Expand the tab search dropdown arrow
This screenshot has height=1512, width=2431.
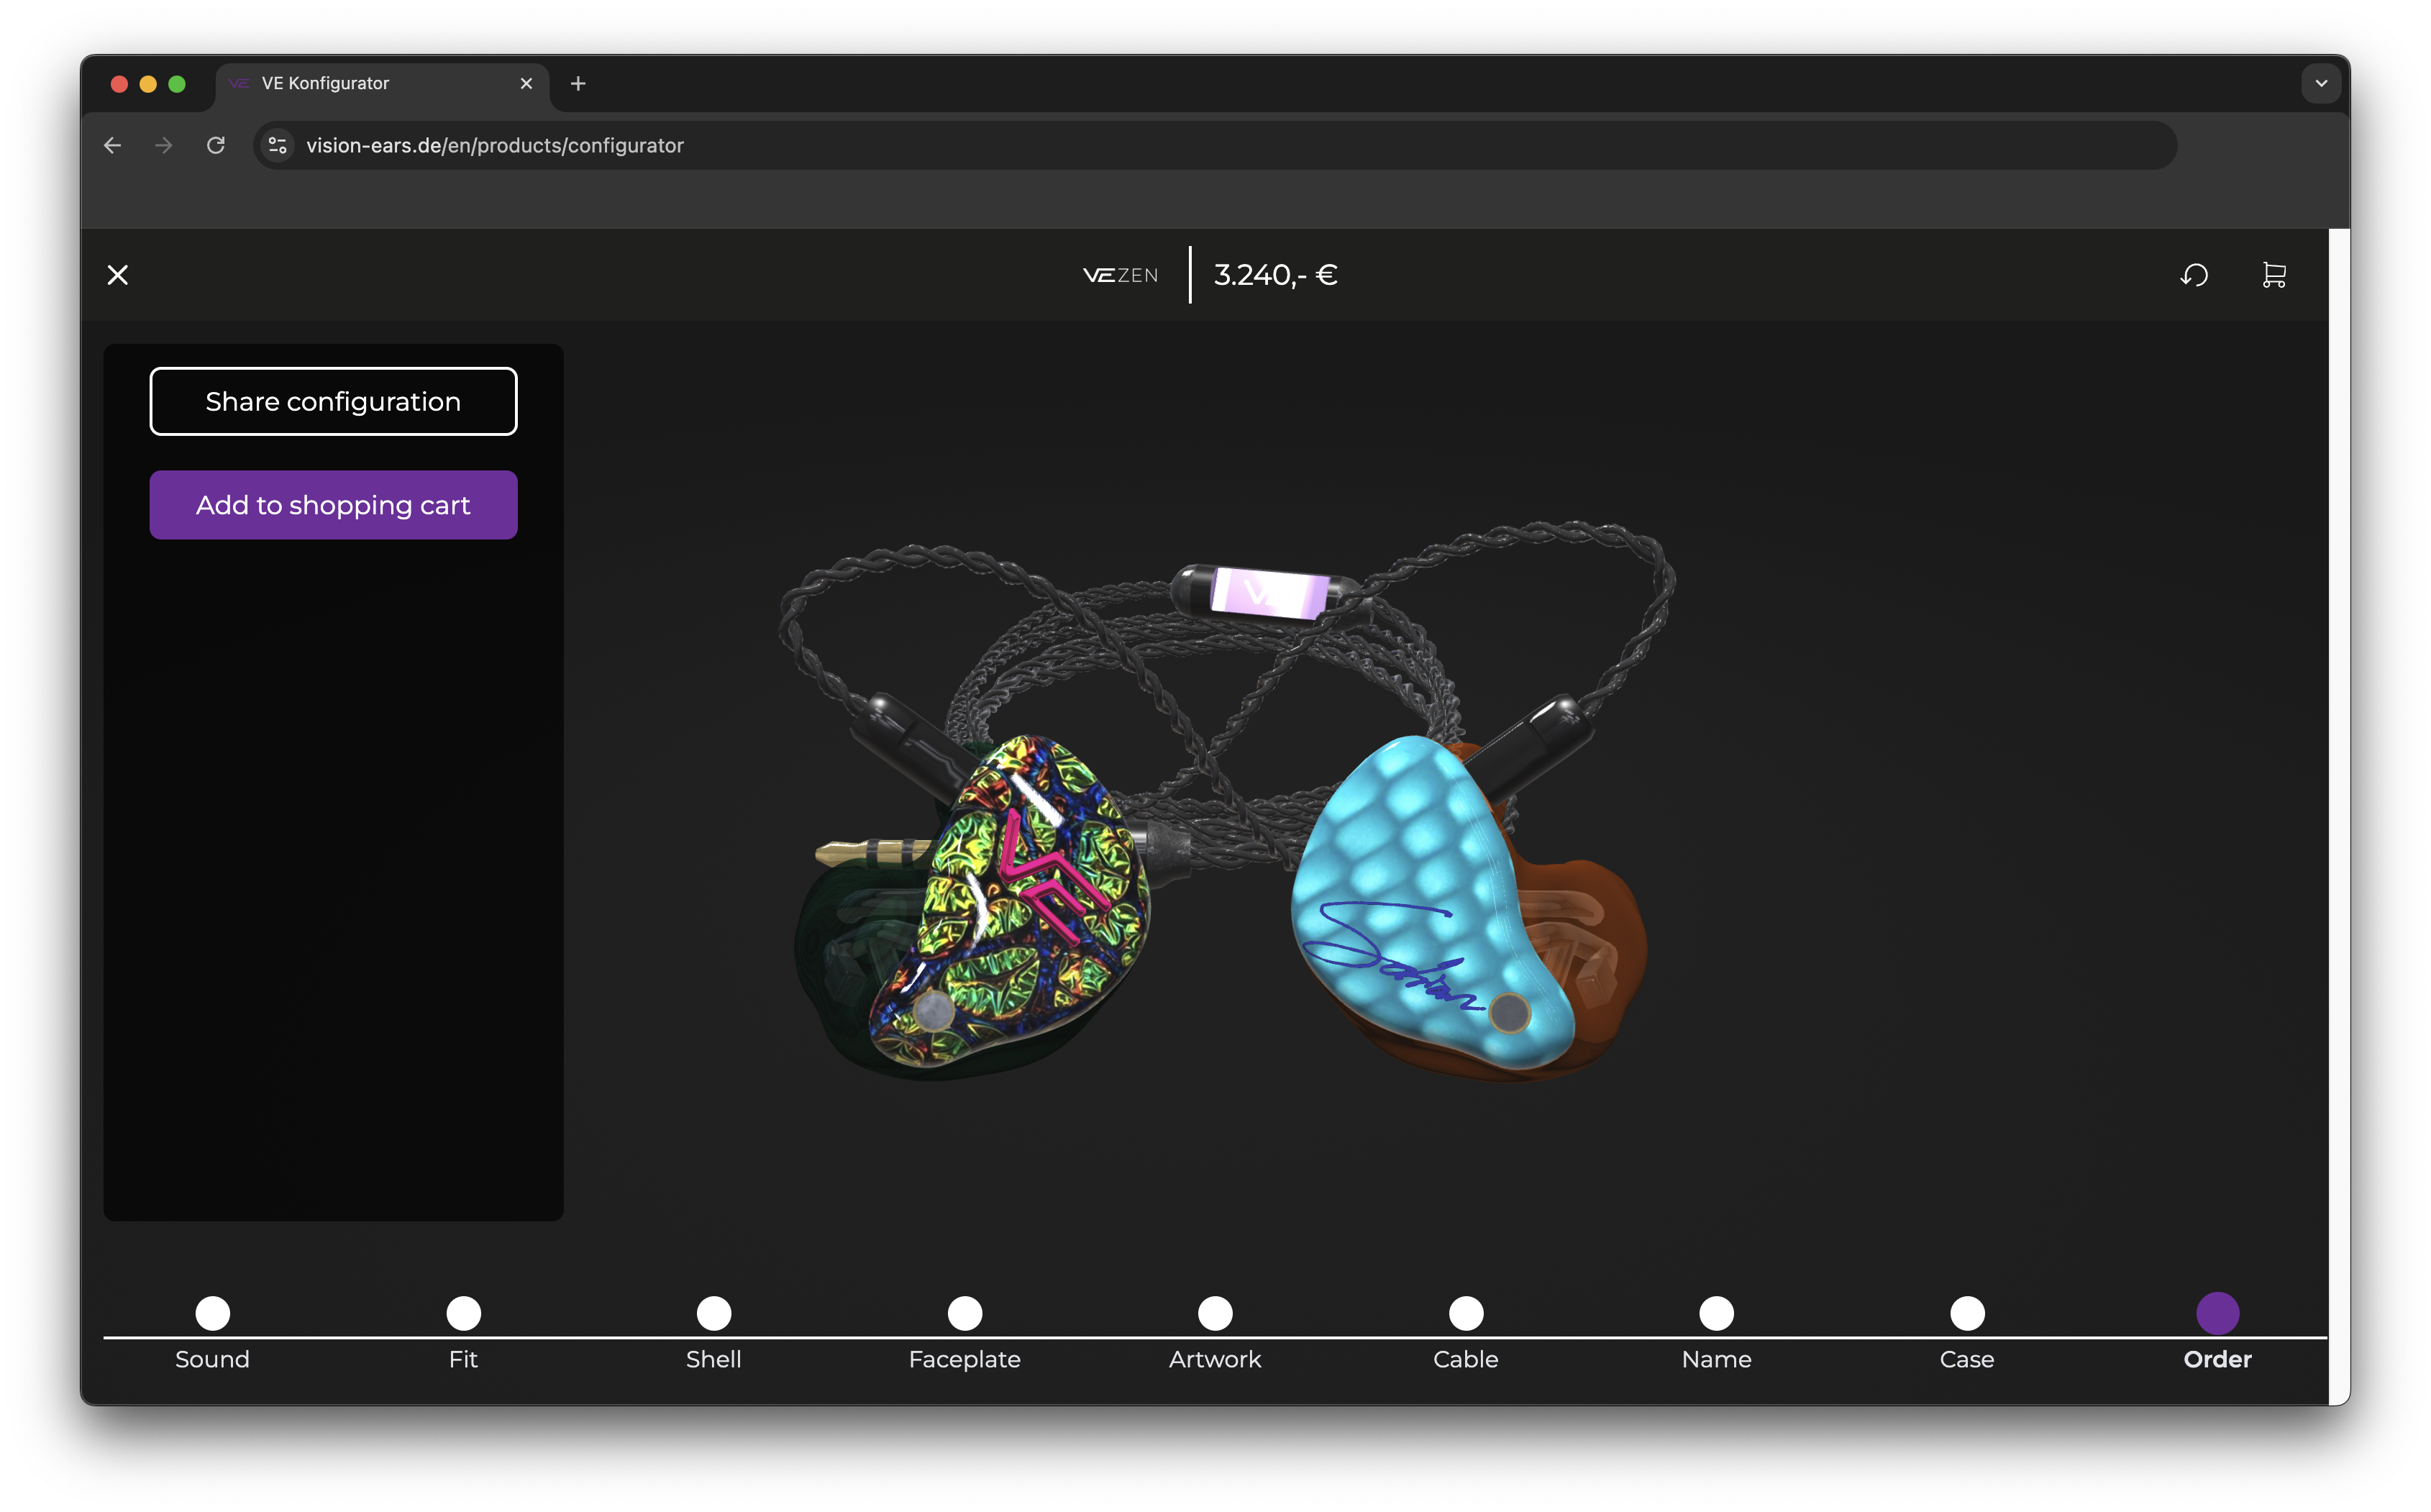coord(2321,84)
